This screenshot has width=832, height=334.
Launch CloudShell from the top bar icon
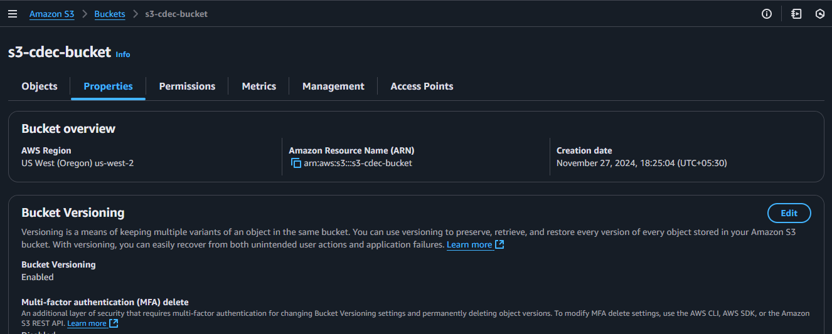pos(796,14)
